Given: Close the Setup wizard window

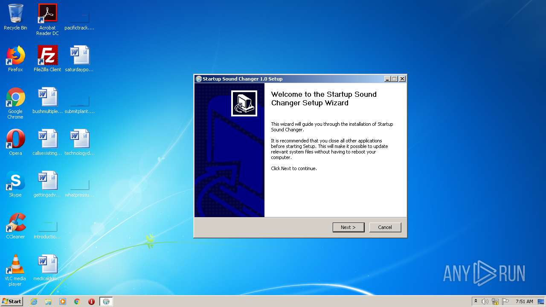Looking at the screenshot, I should 402,79.
